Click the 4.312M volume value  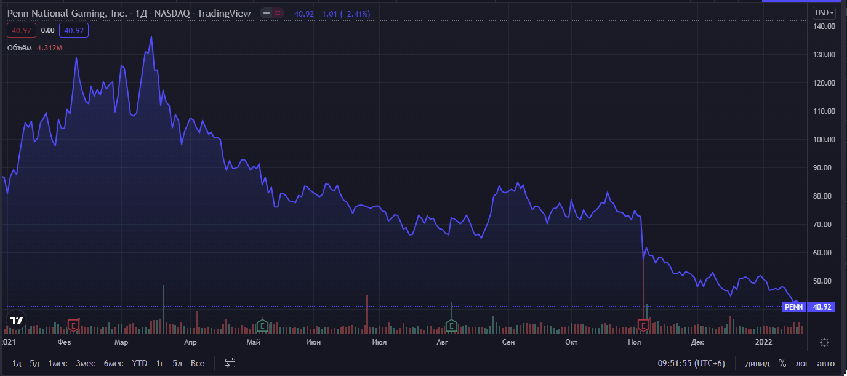tap(50, 47)
